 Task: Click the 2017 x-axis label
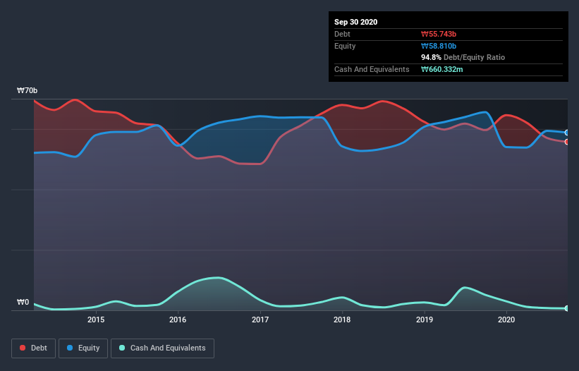[260, 320]
